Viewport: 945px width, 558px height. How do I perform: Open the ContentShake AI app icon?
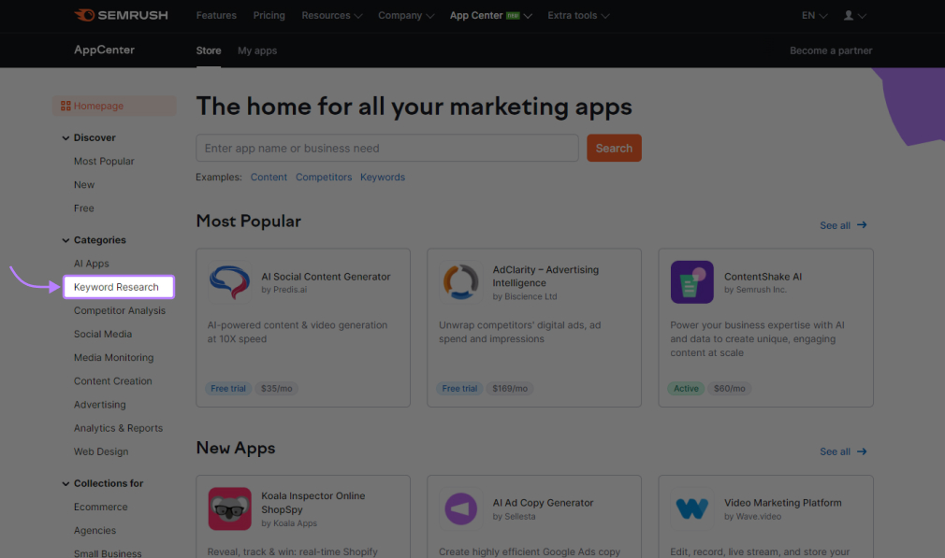(691, 281)
